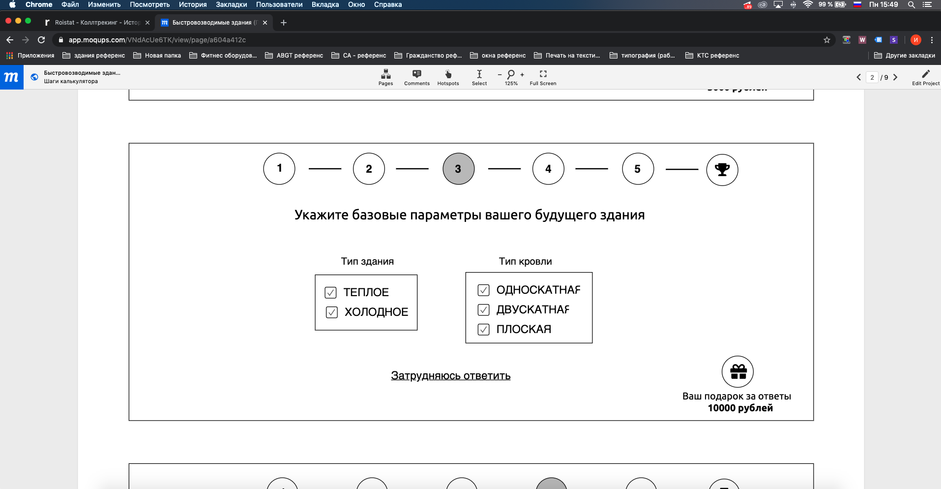This screenshot has height=489, width=941.
Task: Open the История menu
Action: pyautogui.click(x=193, y=4)
